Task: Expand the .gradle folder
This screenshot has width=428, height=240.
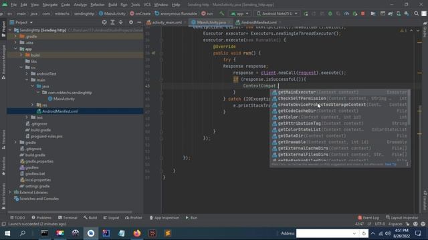Action: pos(15,36)
